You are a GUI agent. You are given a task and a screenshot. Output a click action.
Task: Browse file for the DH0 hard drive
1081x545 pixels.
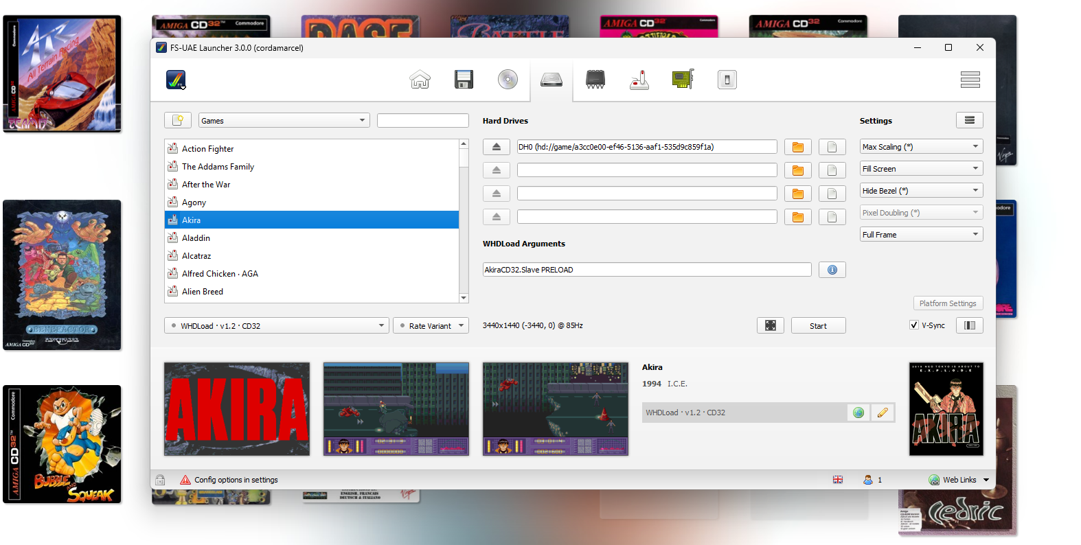(832, 147)
